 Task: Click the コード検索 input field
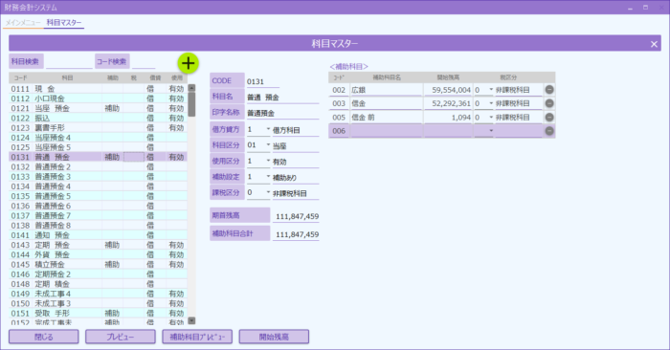144,62
